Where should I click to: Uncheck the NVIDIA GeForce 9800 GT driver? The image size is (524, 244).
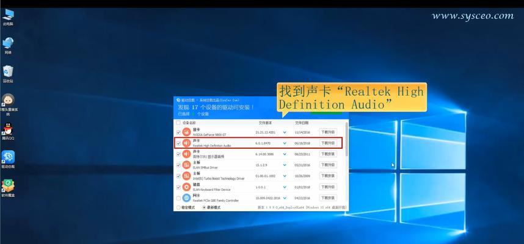click(x=178, y=132)
